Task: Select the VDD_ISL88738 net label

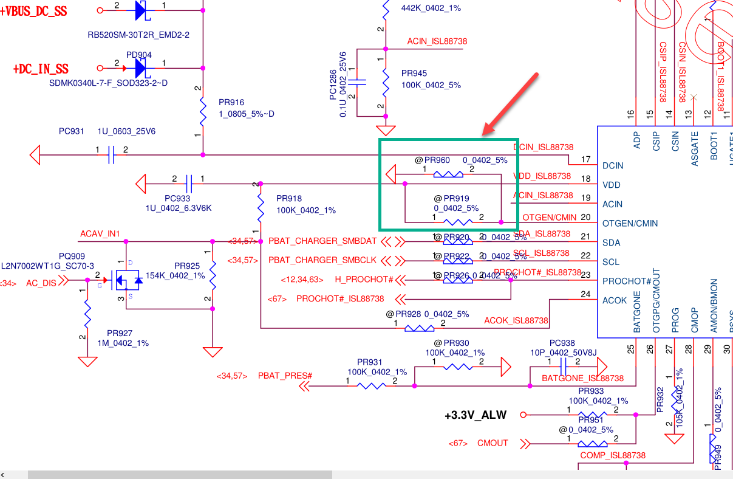Action: tap(542, 176)
